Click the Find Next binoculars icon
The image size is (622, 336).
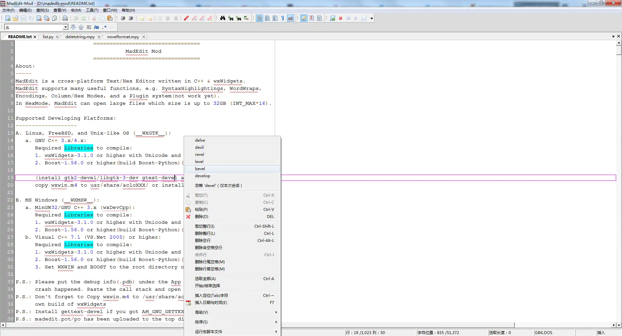(231, 18)
